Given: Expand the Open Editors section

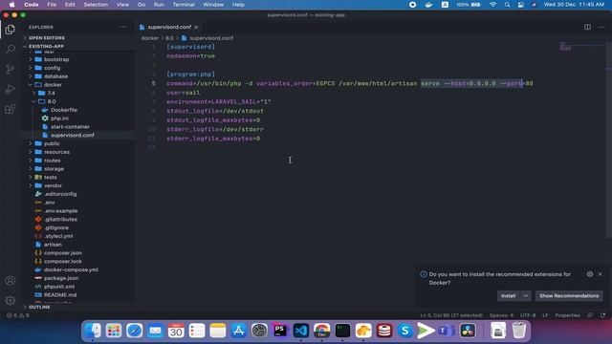Looking at the screenshot, I should pos(46,38).
